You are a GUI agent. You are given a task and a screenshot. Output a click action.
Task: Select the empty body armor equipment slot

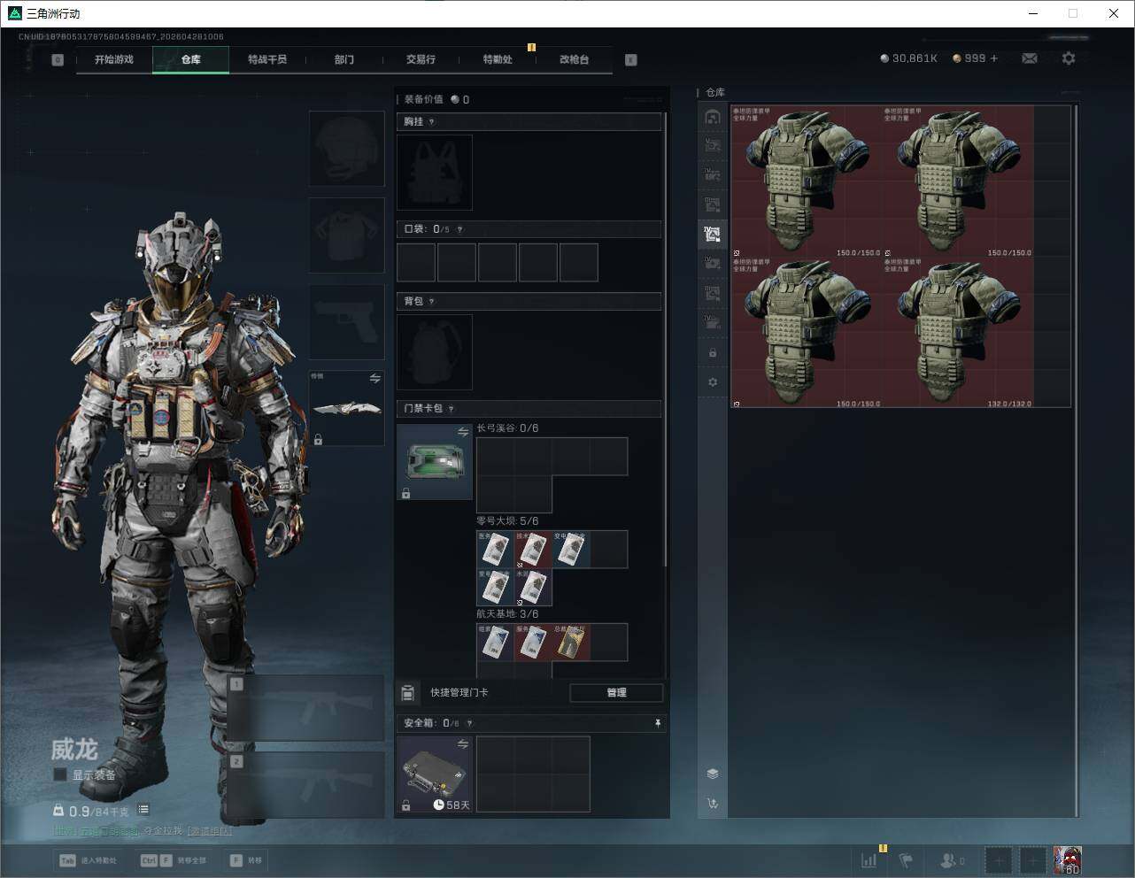click(x=346, y=235)
